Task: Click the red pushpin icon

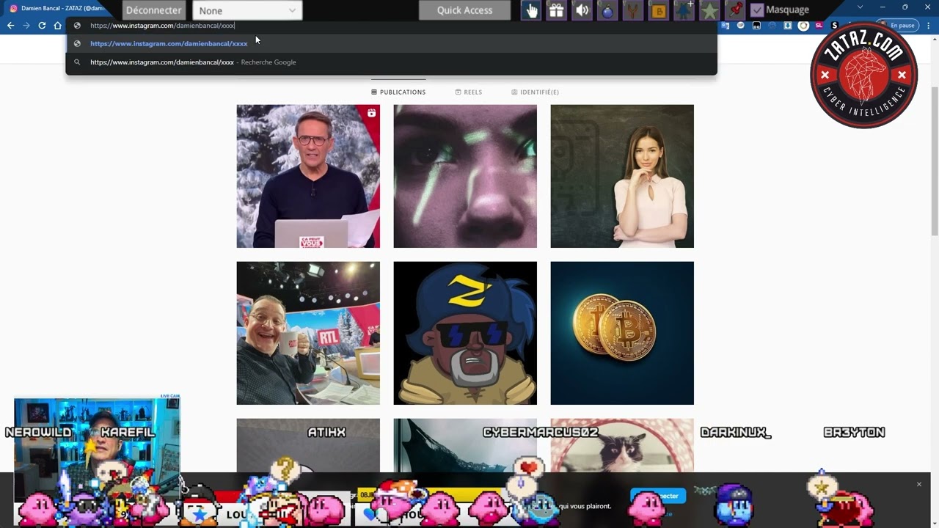Action: click(x=734, y=10)
